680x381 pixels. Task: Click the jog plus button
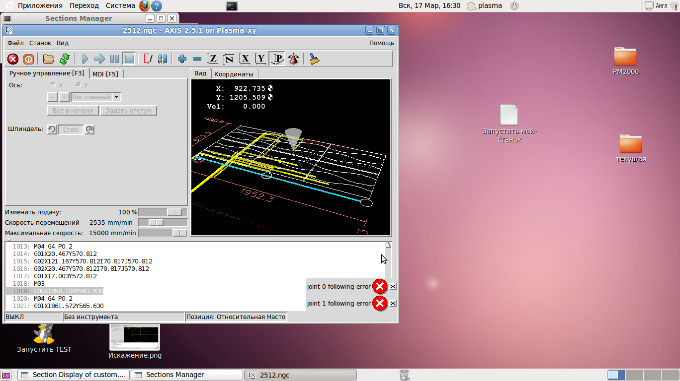coord(64,97)
